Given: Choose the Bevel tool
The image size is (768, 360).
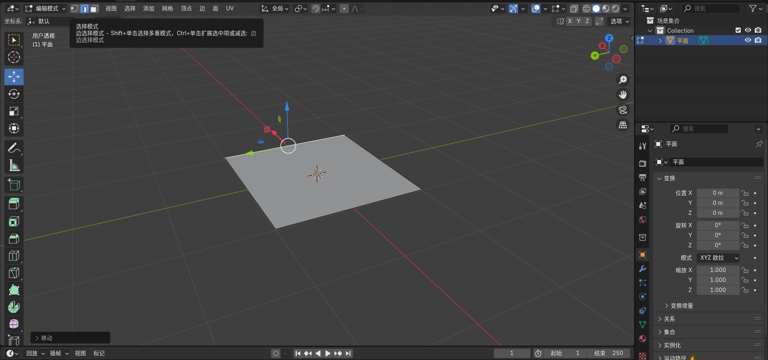Looking at the screenshot, I should coord(14,239).
